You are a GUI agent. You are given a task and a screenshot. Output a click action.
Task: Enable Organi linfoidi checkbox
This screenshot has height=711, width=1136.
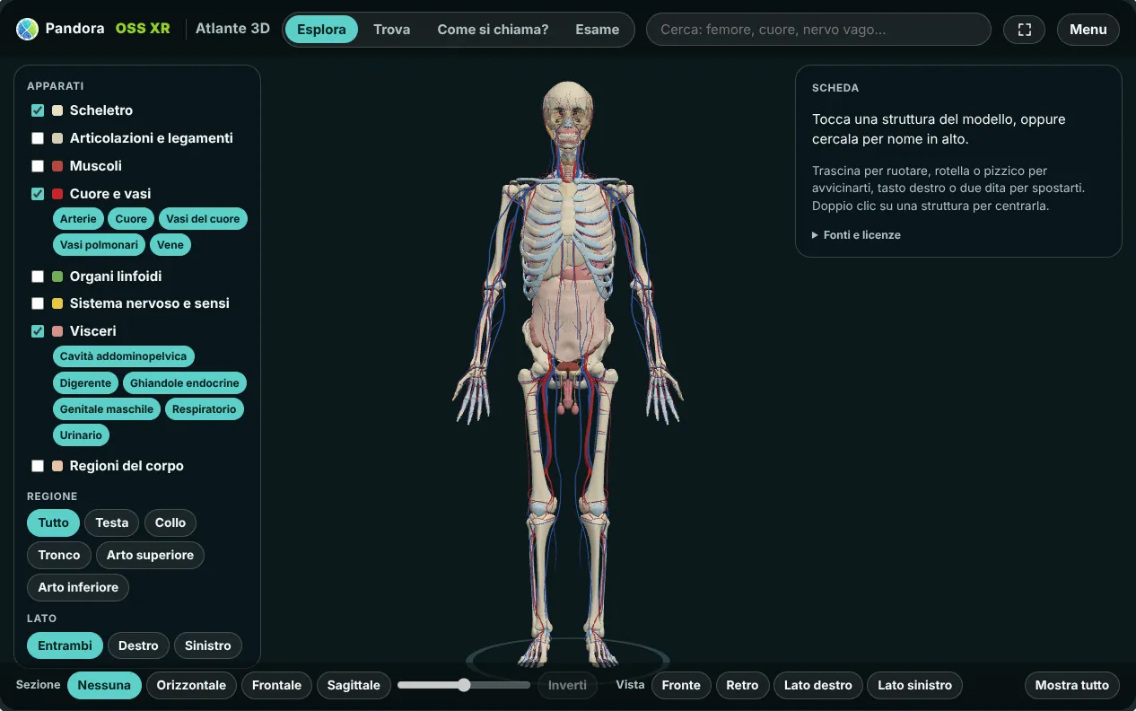[38, 276]
